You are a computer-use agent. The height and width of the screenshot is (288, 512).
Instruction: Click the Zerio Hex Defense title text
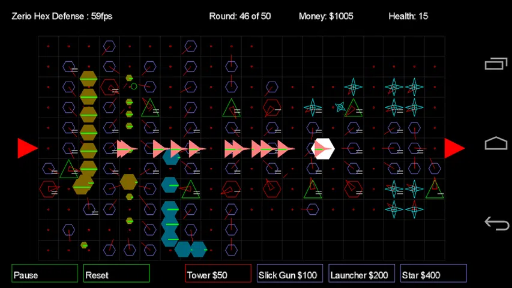point(62,16)
